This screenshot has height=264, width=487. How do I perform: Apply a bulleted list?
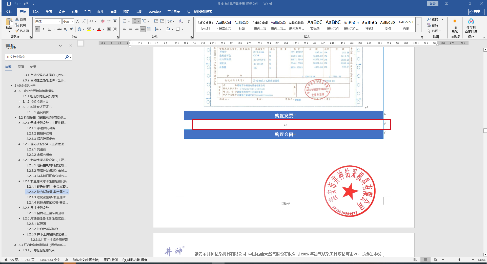tap(124, 21)
